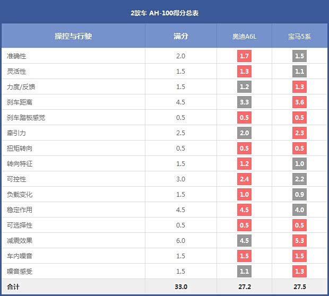Image resolution: width=329 pixels, height=296 pixels.
Task: Click the 牵引力 row label
Action: [x=16, y=133]
